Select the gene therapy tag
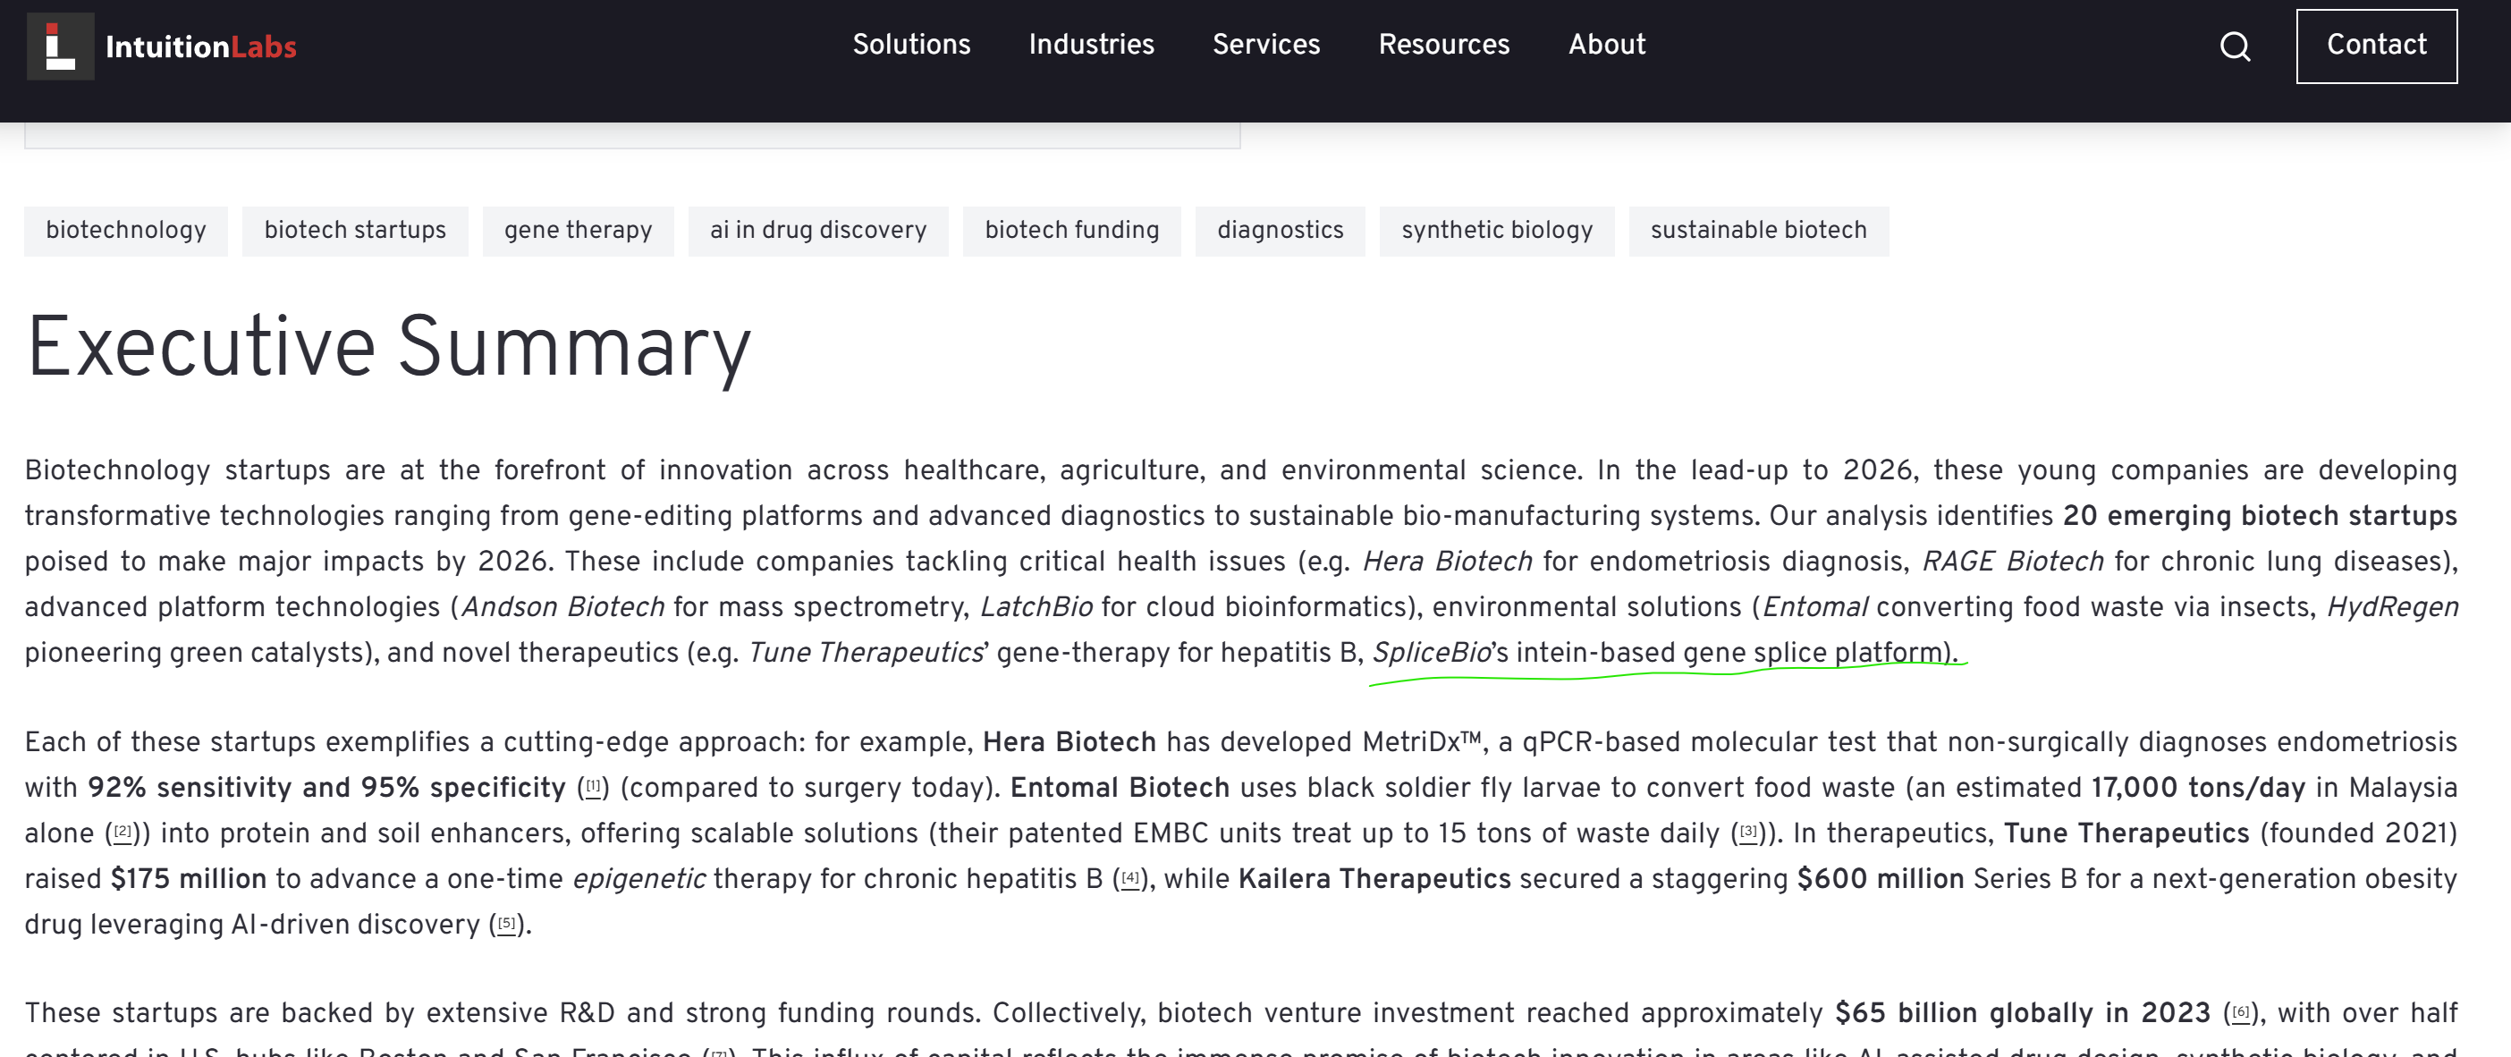This screenshot has height=1057, width=2511. point(578,231)
